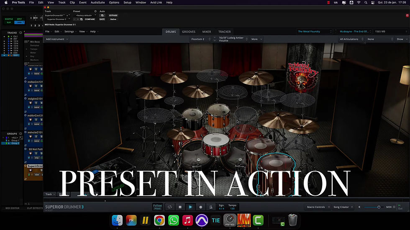
Task: Enable SHUFFLE edit mode in Pro Tools
Action: coord(9,19)
